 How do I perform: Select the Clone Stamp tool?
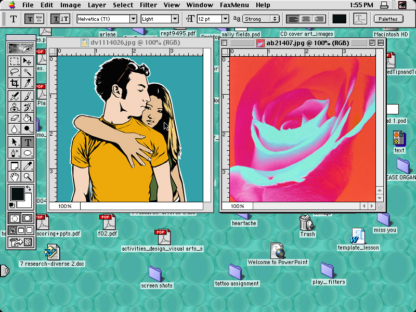pos(15,107)
